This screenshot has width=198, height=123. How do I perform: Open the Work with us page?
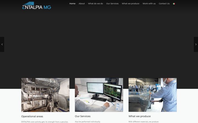[x=149, y=4]
